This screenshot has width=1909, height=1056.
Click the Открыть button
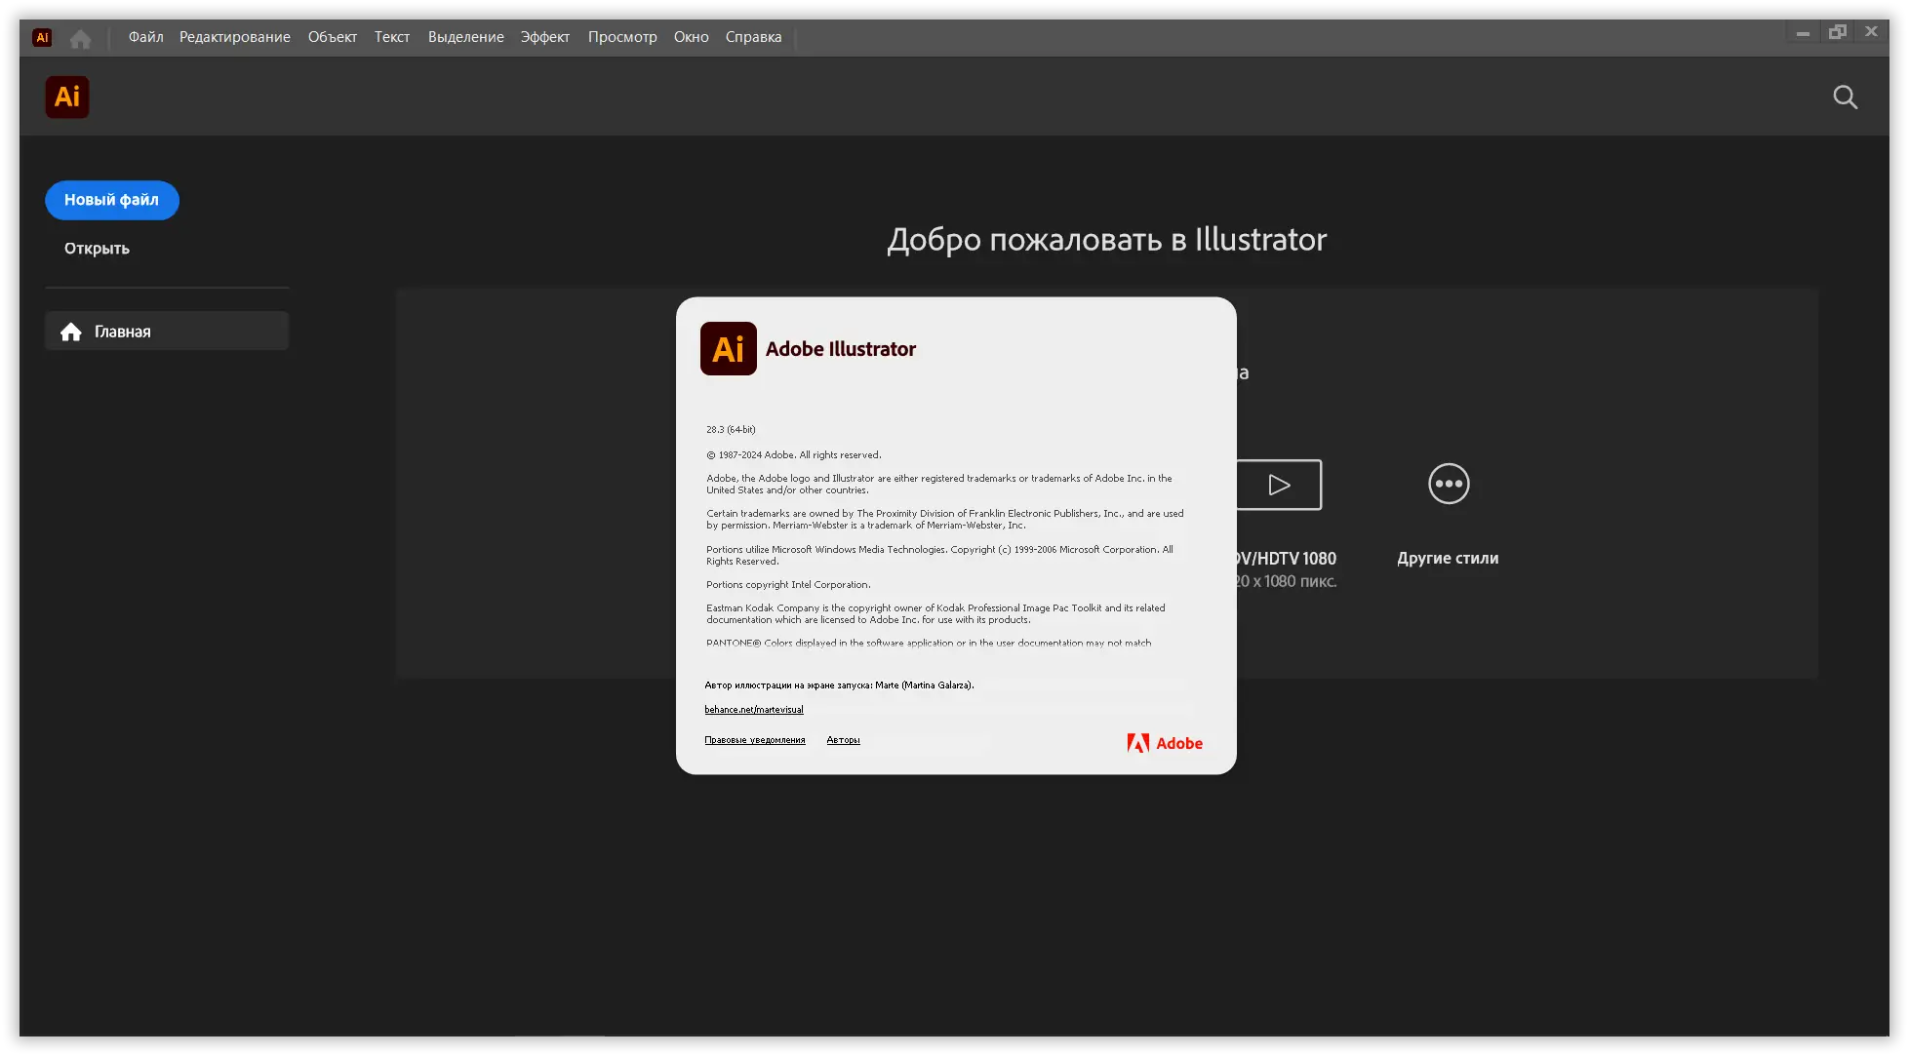click(97, 249)
